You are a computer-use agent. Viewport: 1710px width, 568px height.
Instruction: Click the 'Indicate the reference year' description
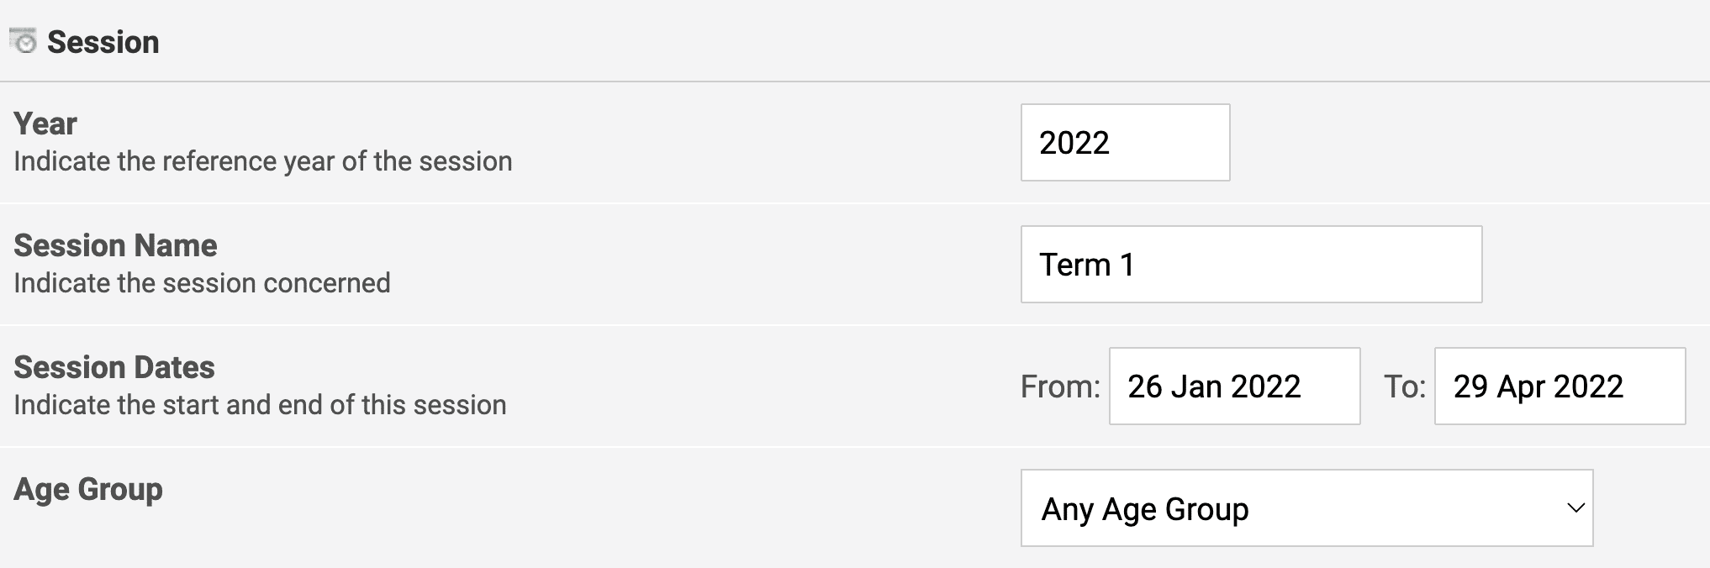pyautogui.click(x=263, y=160)
